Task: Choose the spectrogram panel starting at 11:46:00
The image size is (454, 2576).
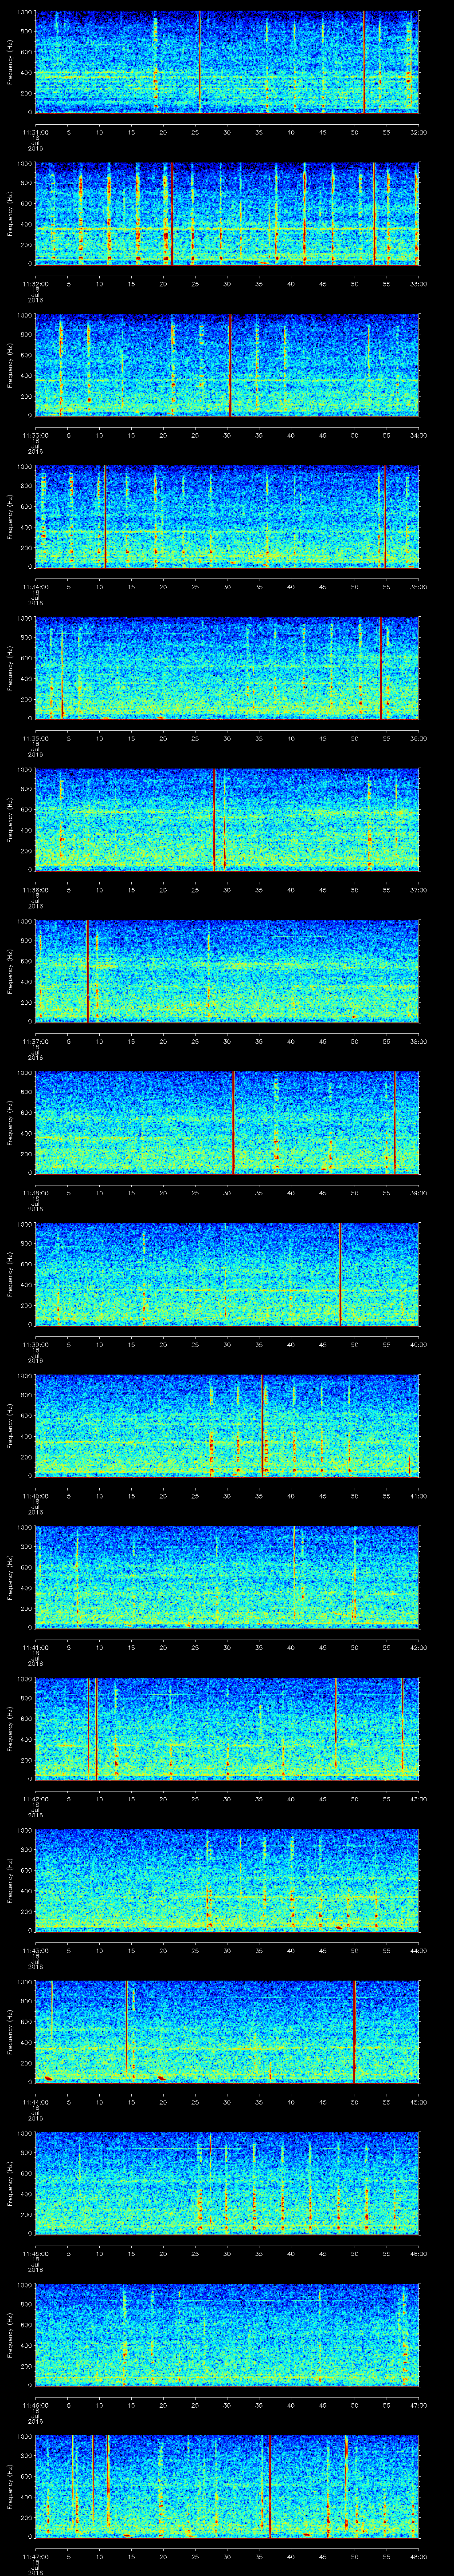Action: tap(227, 2334)
